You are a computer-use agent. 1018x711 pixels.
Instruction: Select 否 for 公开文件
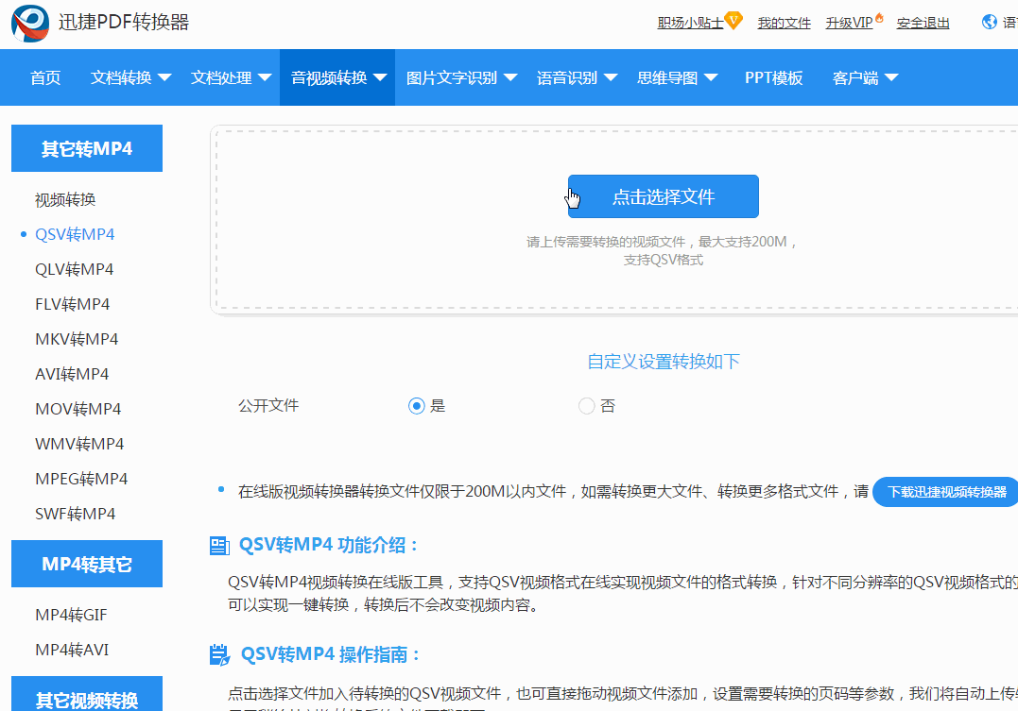pyautogui.click(x=586, y=406)
